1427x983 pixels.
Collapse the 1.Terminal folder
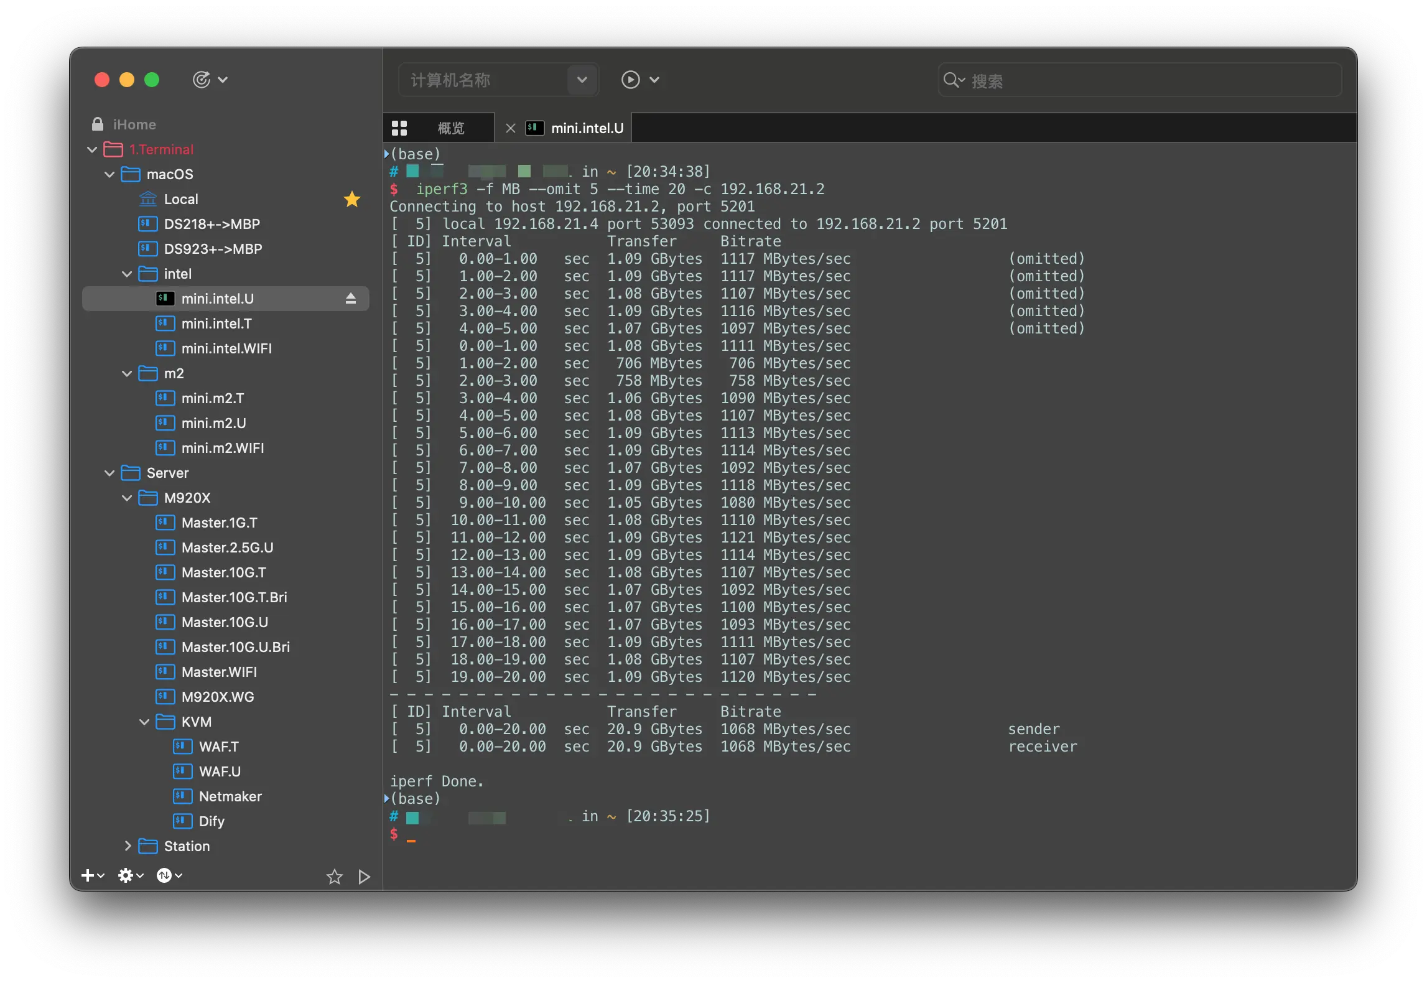92,150
